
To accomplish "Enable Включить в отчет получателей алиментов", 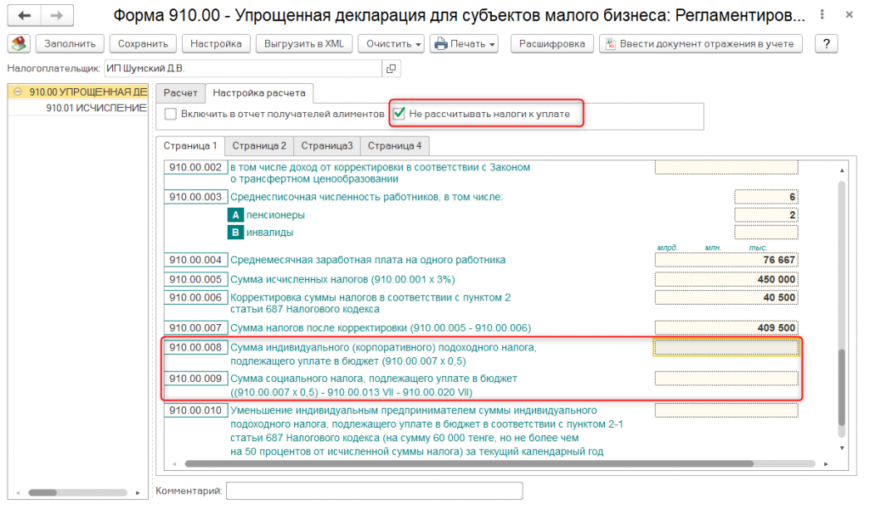I will [171, 114].
